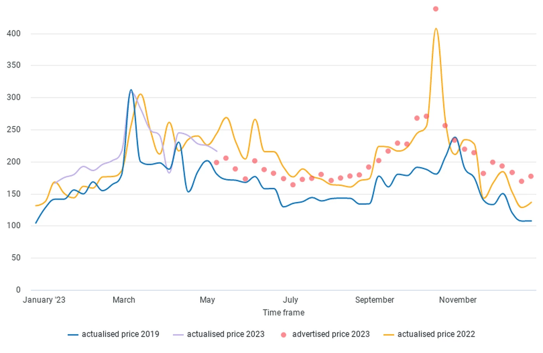Viewport: 543px width, 353px height.
Task: Pick the "May" x-axis label
Action: tap(207, 300)
